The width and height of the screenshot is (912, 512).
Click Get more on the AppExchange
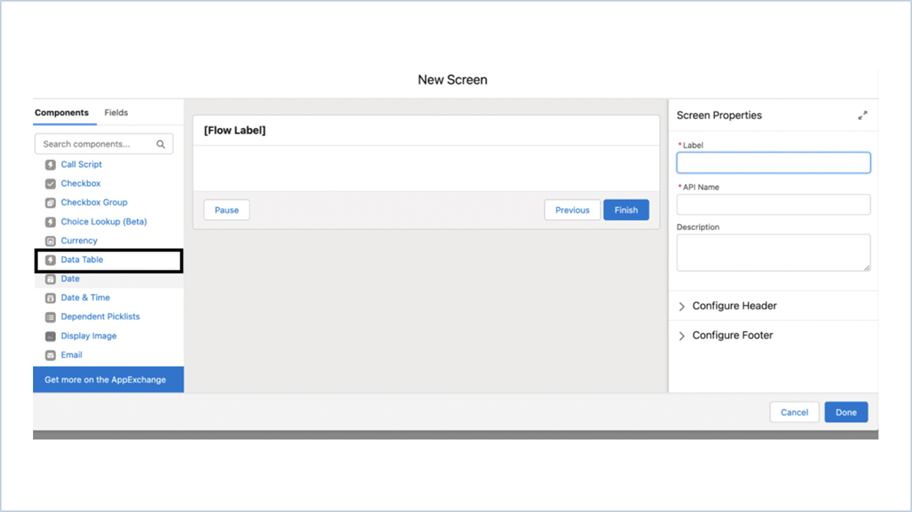click(108, 379)
